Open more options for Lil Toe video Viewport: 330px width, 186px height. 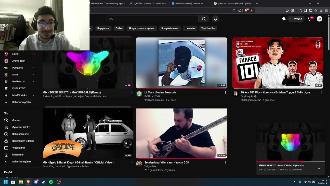pos(226,92)
